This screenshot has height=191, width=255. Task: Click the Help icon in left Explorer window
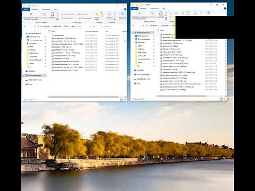(x=125, y=9)
